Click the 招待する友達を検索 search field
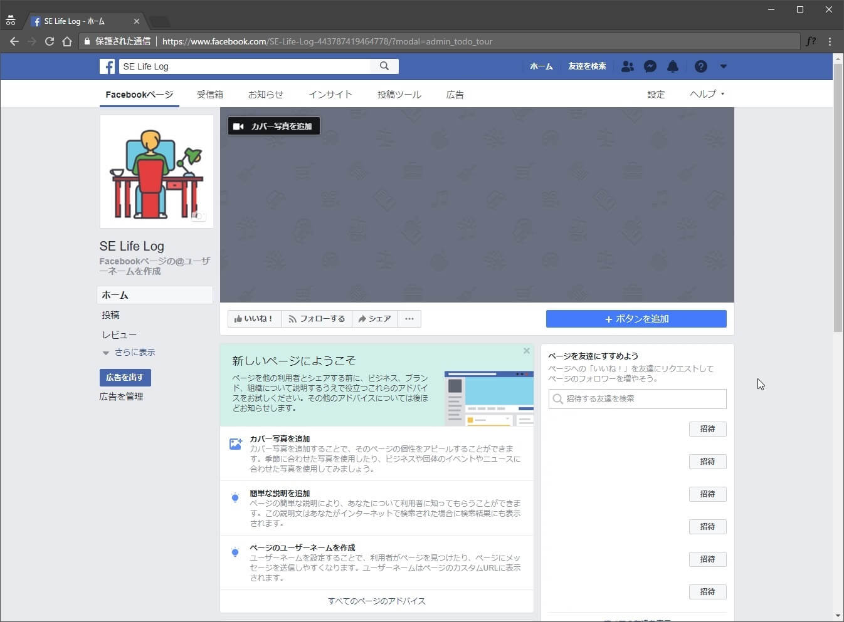 (x=637, y=399)
